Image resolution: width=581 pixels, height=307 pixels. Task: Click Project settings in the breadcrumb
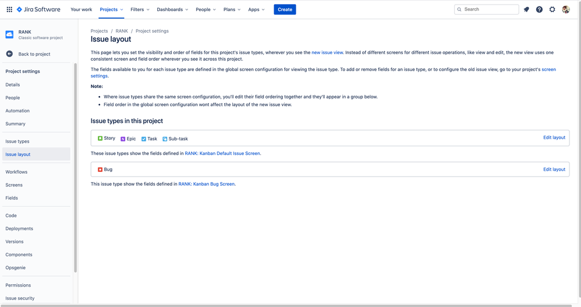[152, 31]
